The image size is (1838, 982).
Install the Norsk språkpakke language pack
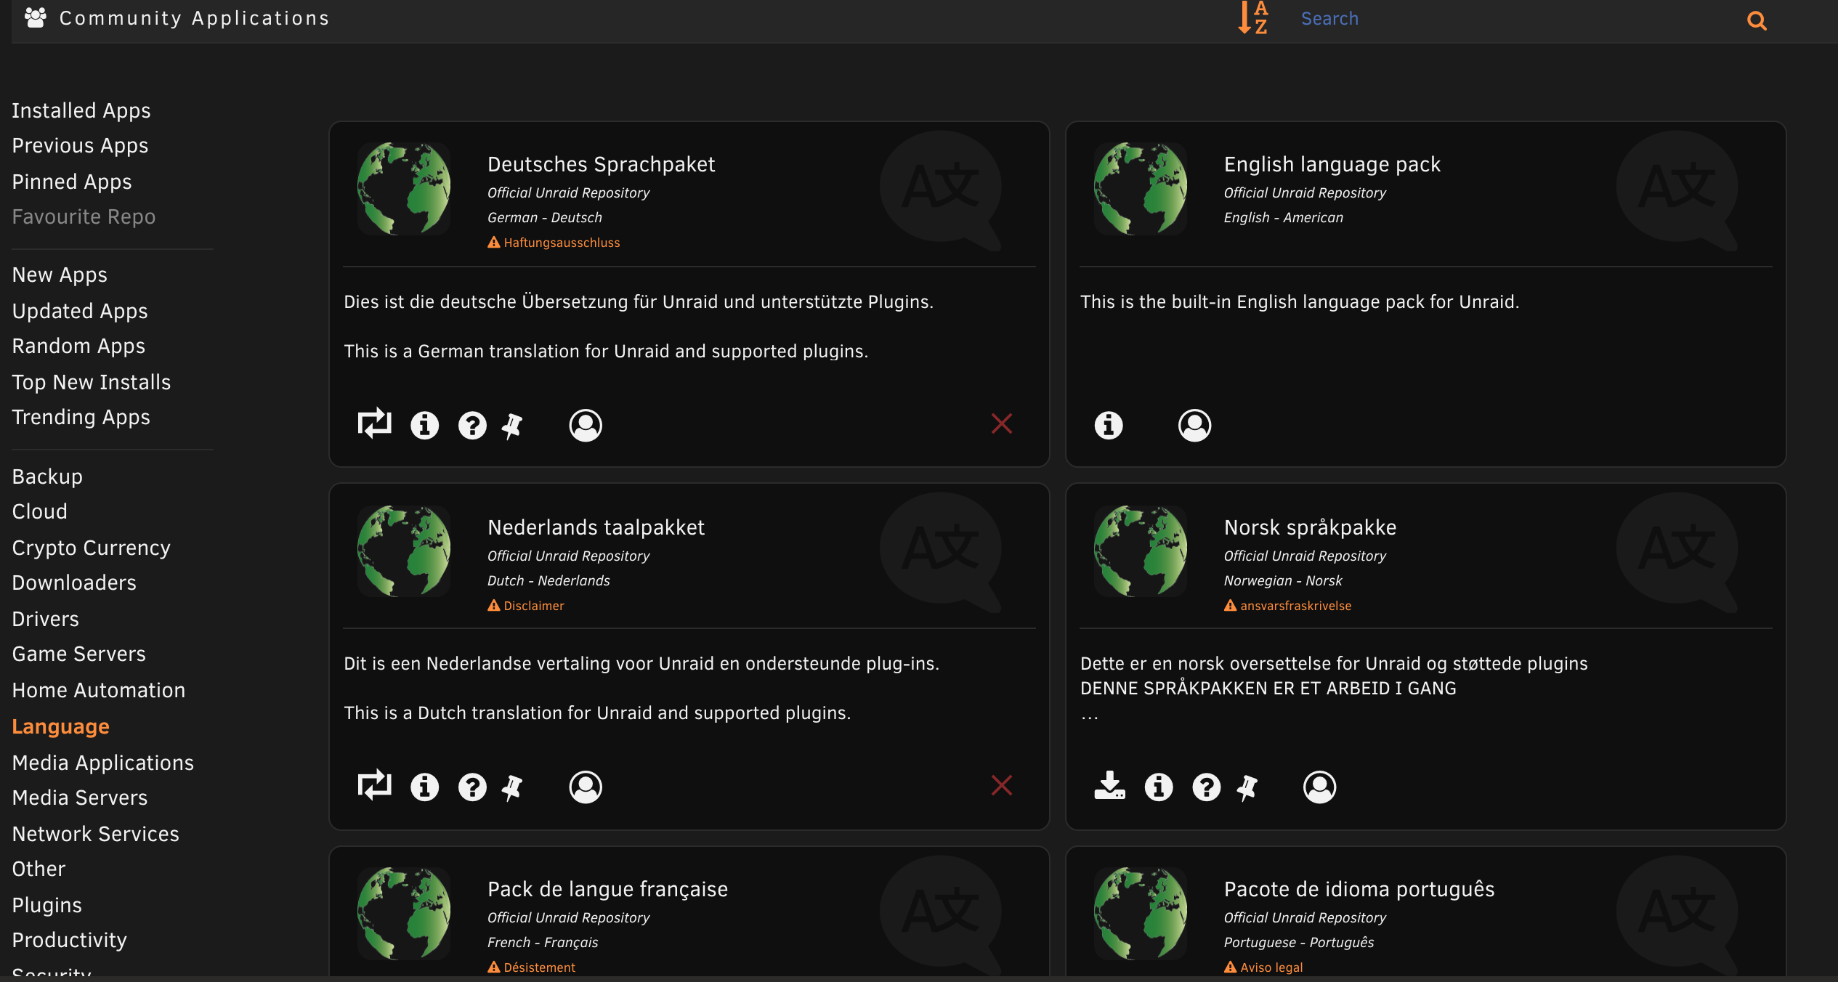click(x=1109, y=786)
